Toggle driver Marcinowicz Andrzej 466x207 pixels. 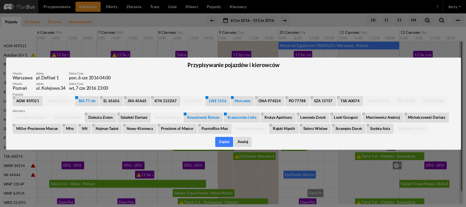pos(383,118)
